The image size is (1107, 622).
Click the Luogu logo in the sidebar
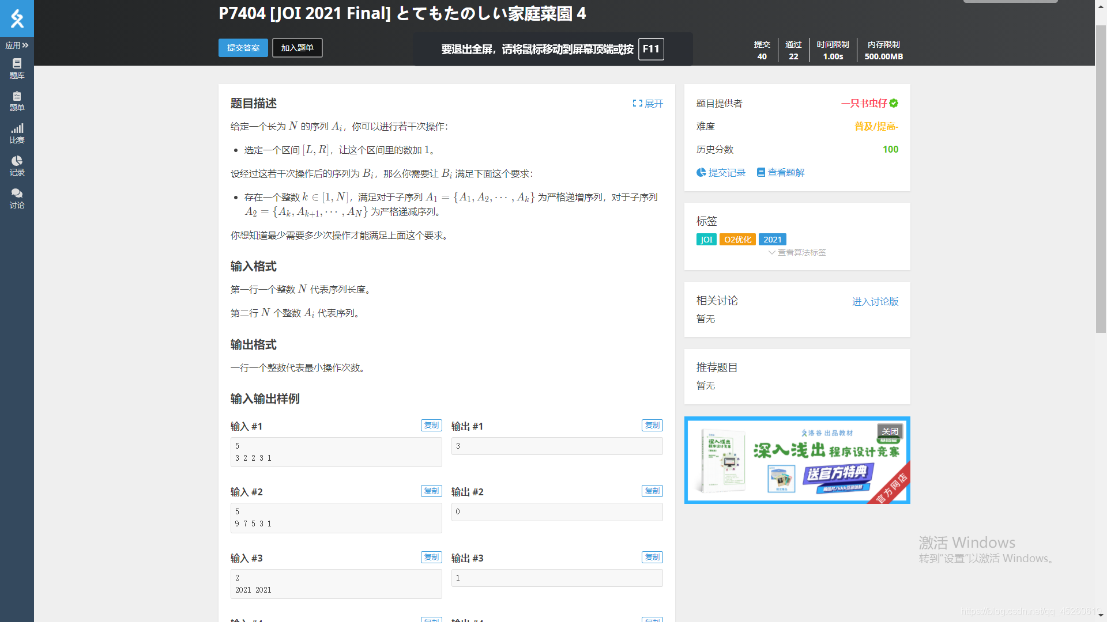point(17,18)
